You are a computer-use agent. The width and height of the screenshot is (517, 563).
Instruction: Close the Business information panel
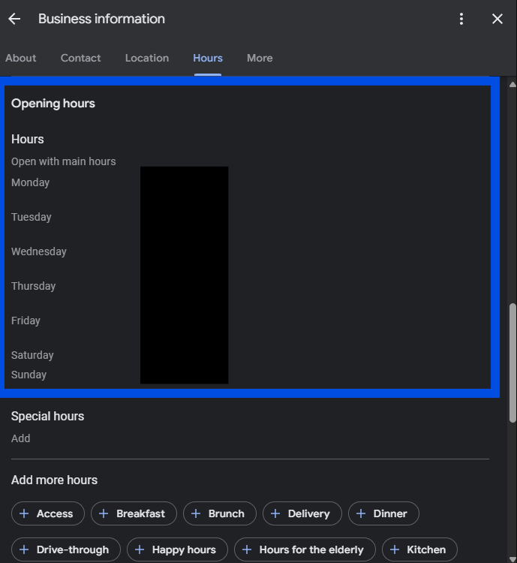pyautogui.click(x=497, y=20)
